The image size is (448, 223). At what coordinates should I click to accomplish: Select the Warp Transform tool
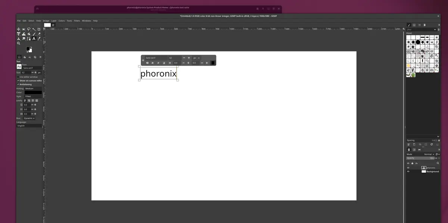[24, 34]
